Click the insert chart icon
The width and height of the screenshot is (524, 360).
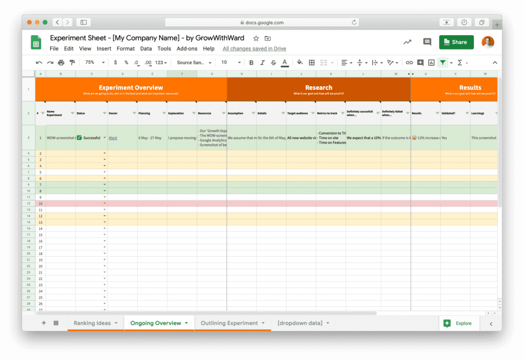pos(431,62)
